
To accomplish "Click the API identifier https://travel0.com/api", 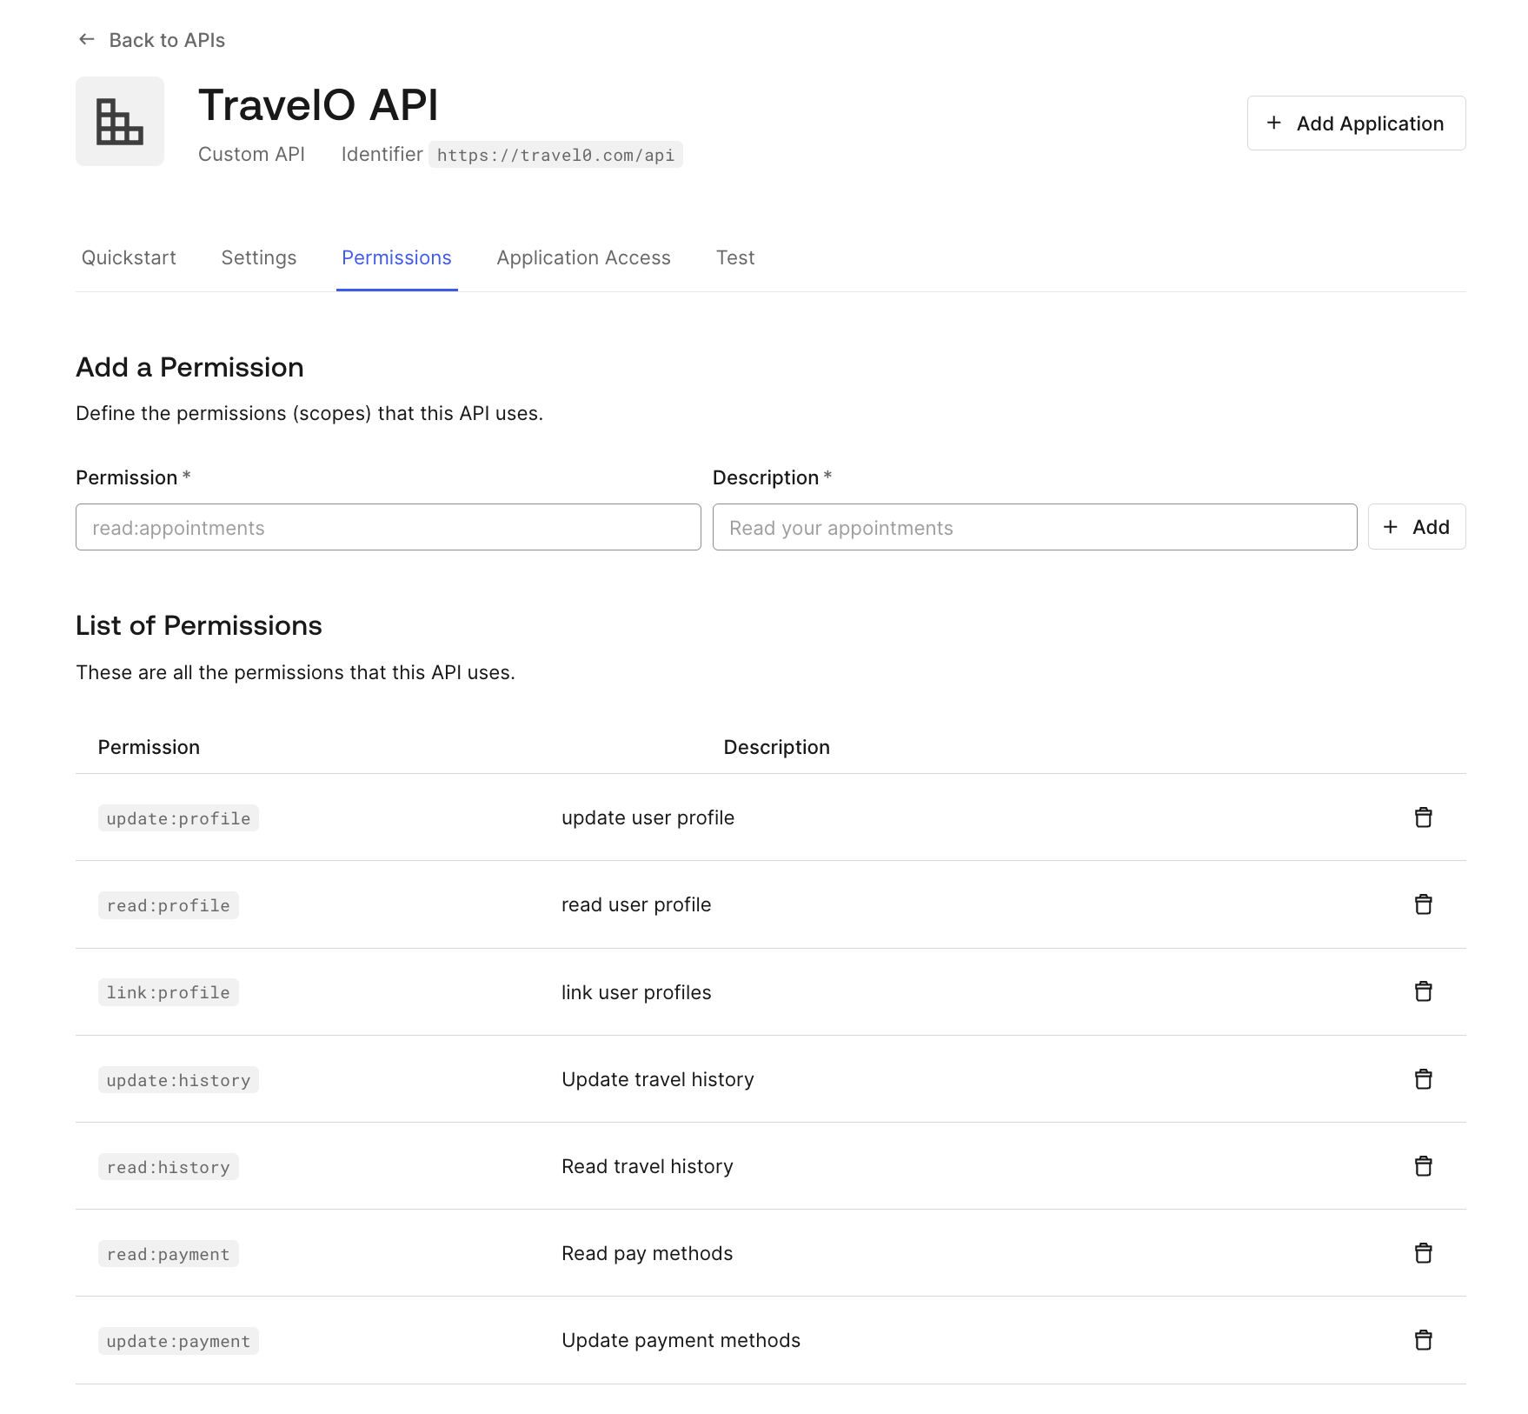I will point(555,155).
